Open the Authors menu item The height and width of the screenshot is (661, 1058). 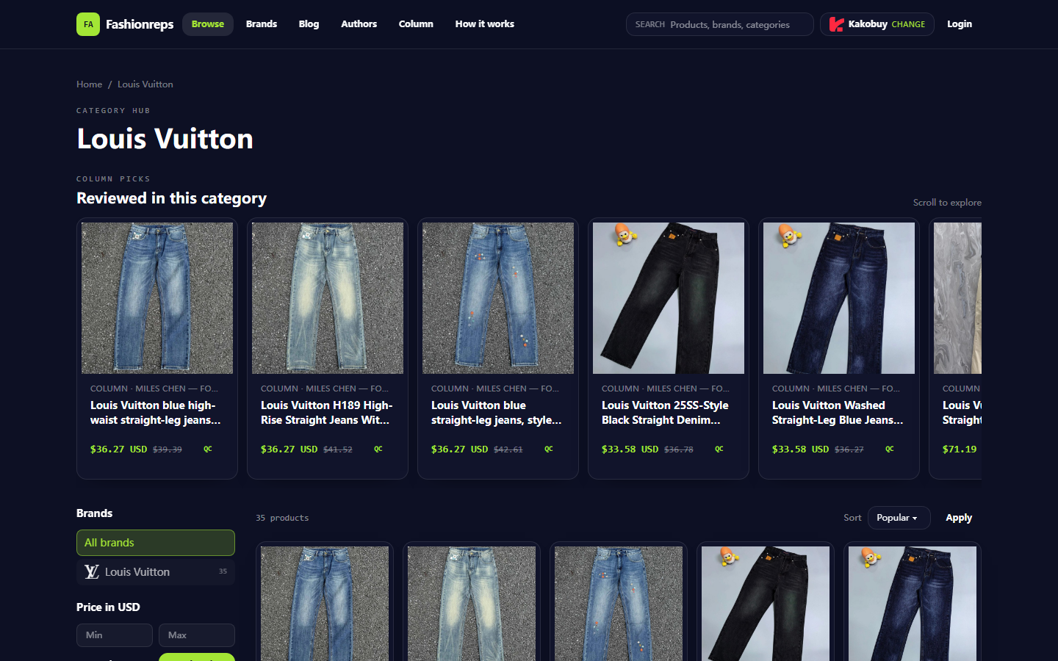[x=359, y=24]
